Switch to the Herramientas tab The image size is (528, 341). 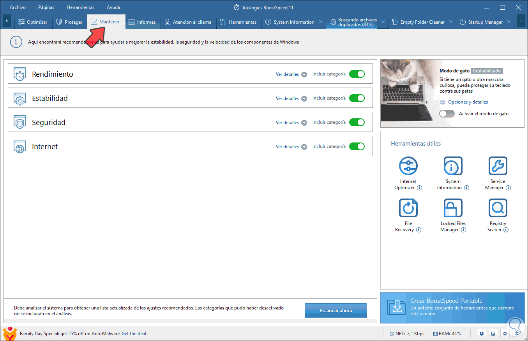pos(238,22)
